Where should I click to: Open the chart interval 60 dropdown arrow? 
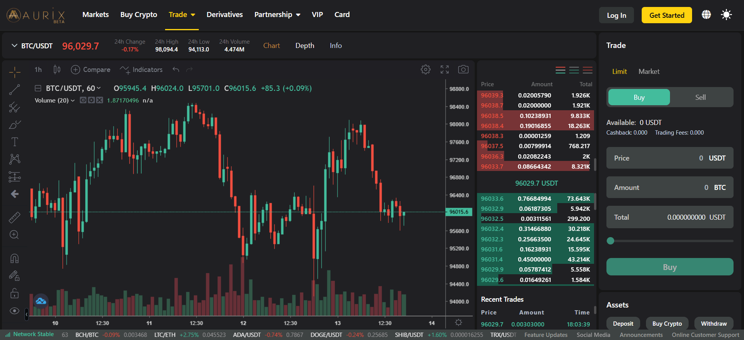click(x=99, y=88)
